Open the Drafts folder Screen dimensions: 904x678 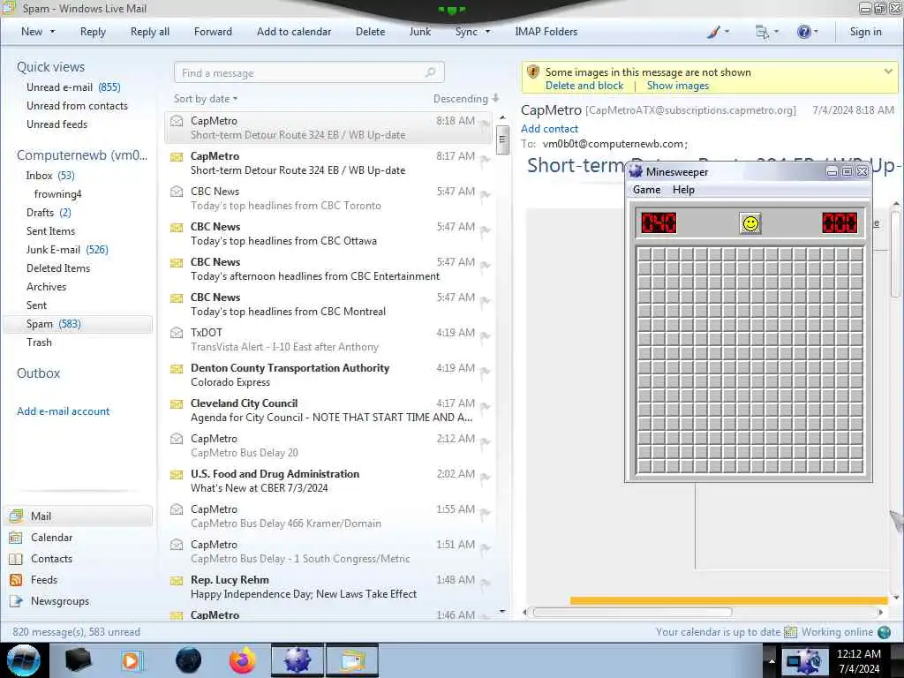(49, 213)
